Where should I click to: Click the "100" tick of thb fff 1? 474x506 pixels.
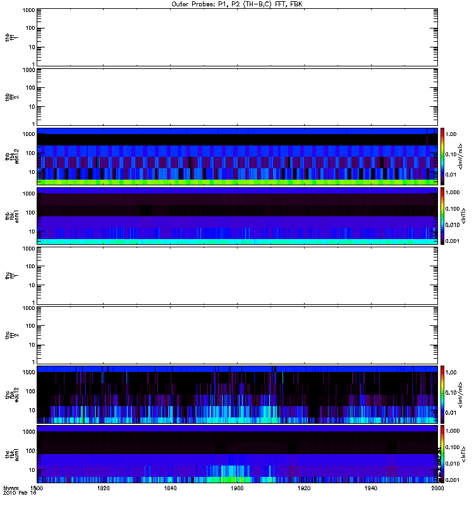point(30,28)
